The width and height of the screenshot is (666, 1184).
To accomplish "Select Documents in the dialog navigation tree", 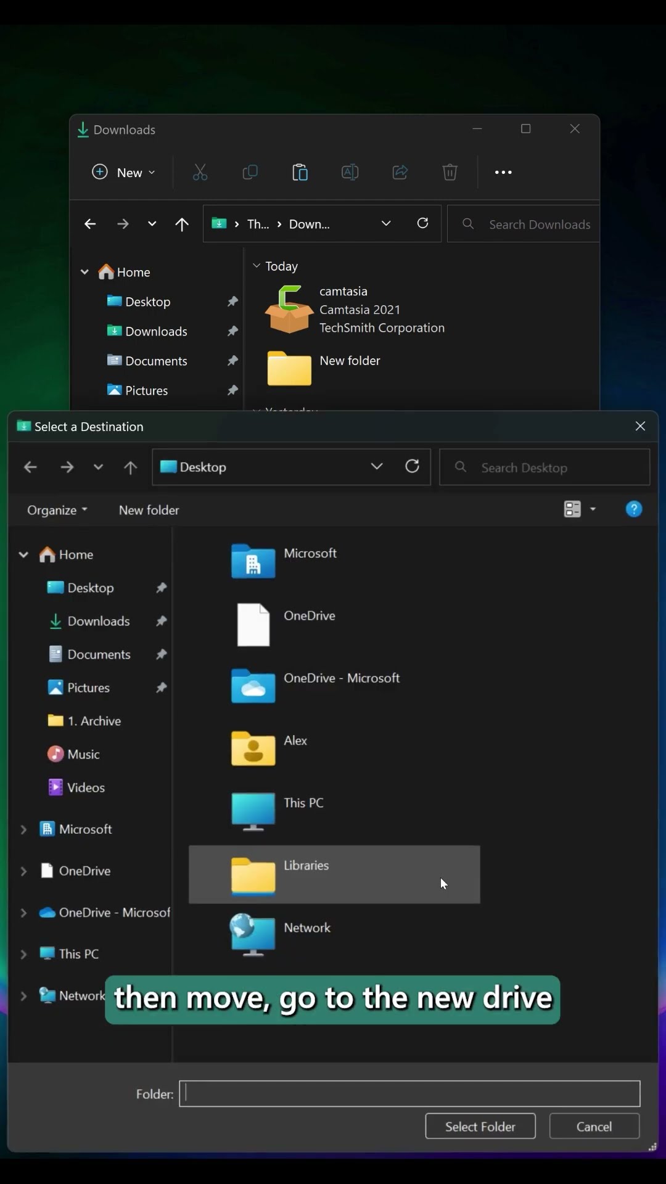I will point(89,654).
